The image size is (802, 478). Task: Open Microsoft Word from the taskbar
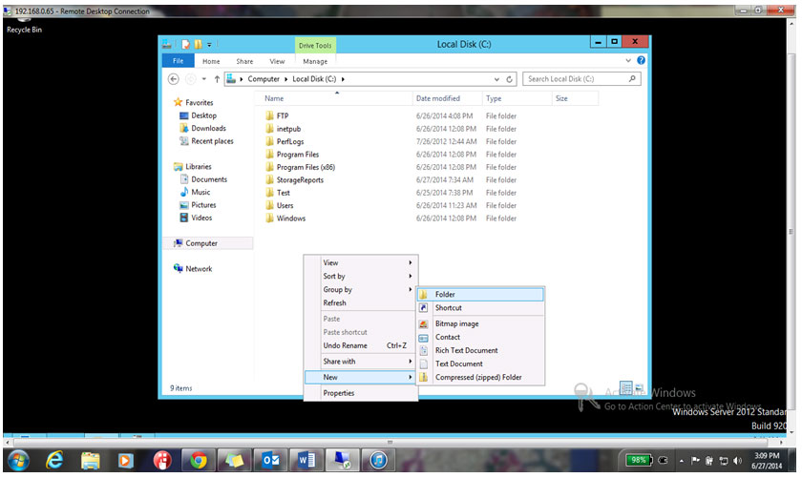tap(306, 461)
